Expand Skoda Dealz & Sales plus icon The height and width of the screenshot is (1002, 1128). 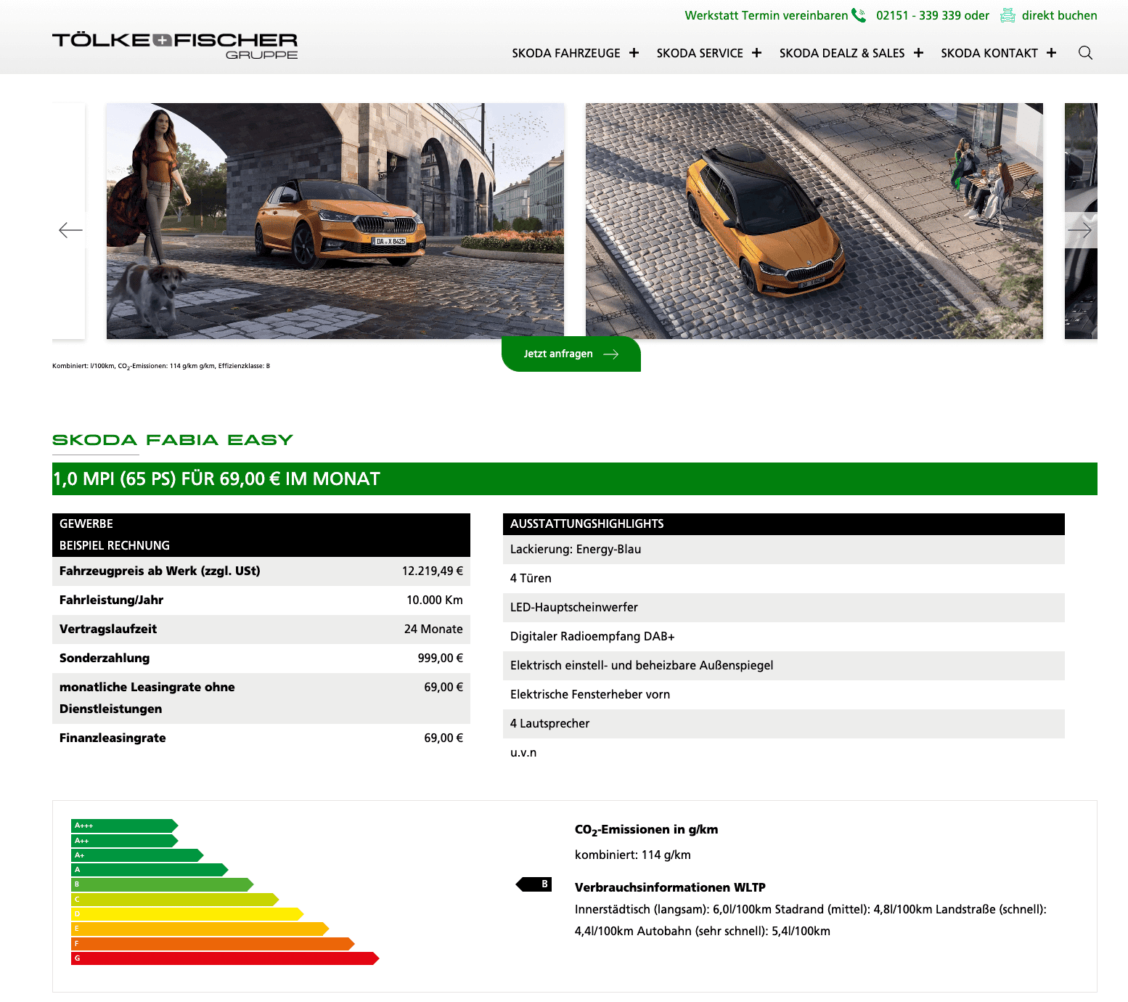click(918, 53)
